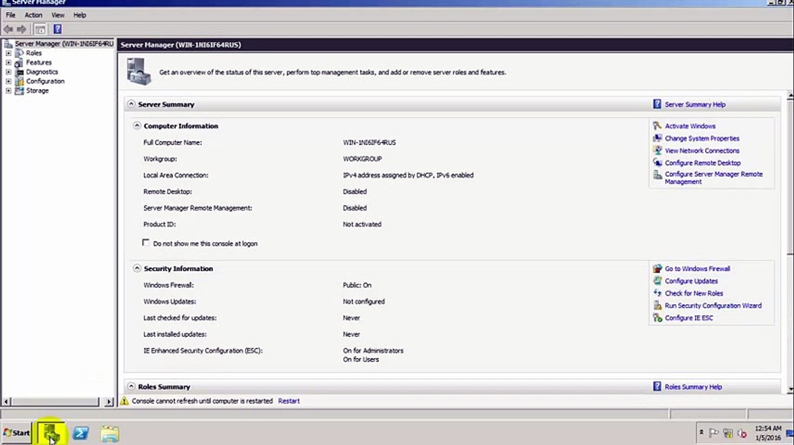
Task: Click the Action Center flag tray icon
Action: point(714,433)
